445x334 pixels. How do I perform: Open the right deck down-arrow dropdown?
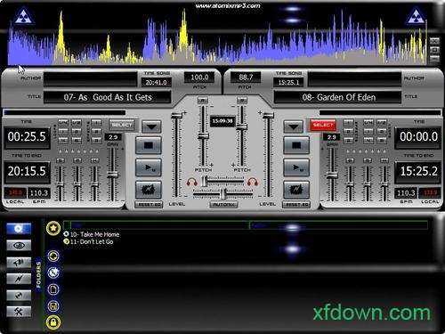pyautogui.click(x=294, y=126)
